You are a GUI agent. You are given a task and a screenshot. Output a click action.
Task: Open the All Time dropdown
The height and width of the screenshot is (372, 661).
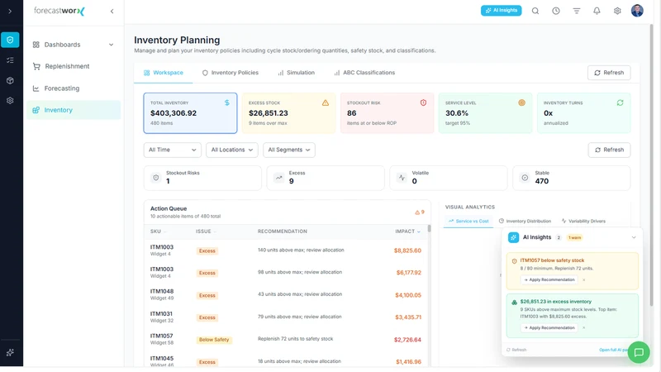(172, 150)
